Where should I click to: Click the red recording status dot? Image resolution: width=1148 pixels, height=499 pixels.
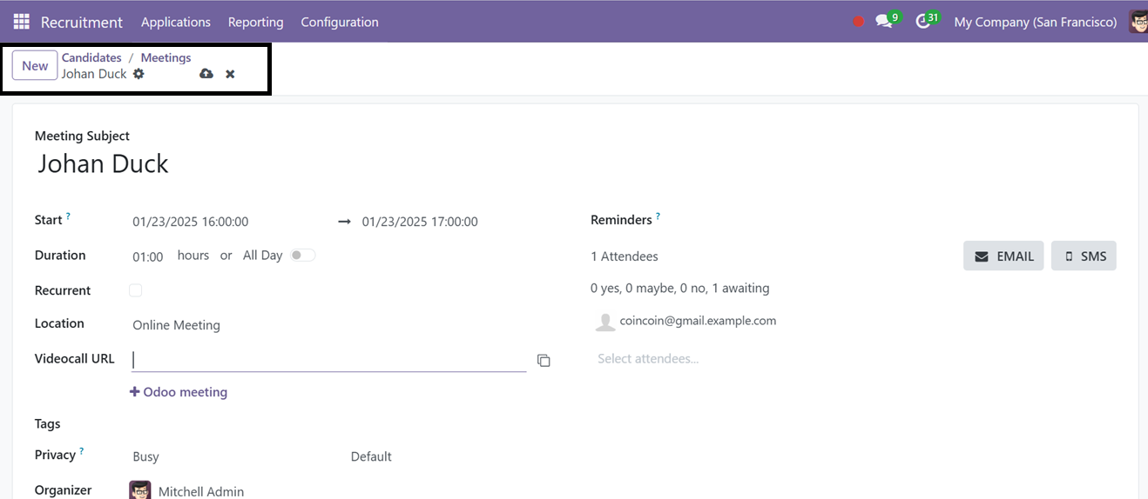(x=858, y=22)
